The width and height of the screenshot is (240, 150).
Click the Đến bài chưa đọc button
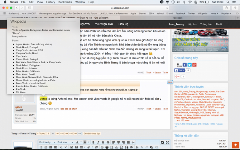click(92, 134)
